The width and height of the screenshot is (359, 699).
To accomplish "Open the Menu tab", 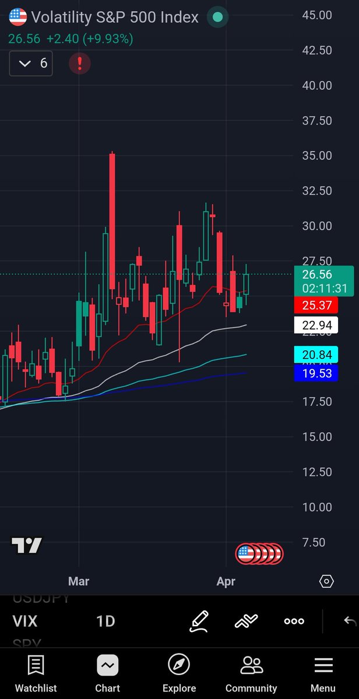I will click(x=323, y=673).
